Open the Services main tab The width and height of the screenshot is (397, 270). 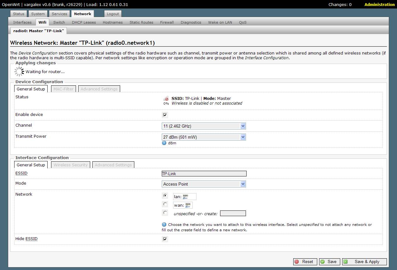(x=59, y=14)
